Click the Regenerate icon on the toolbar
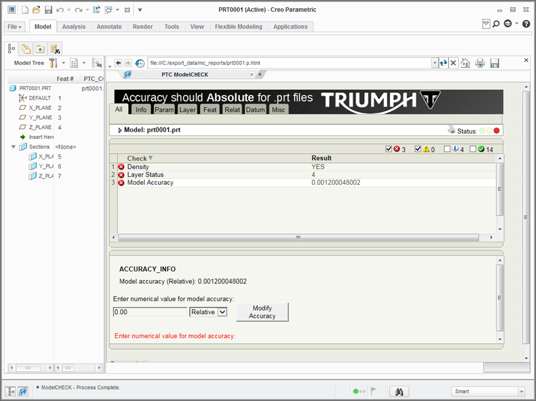Screen dimensions: 536x401 point(96,10)
